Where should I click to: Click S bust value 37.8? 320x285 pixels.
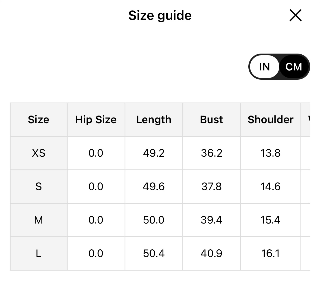211,187
